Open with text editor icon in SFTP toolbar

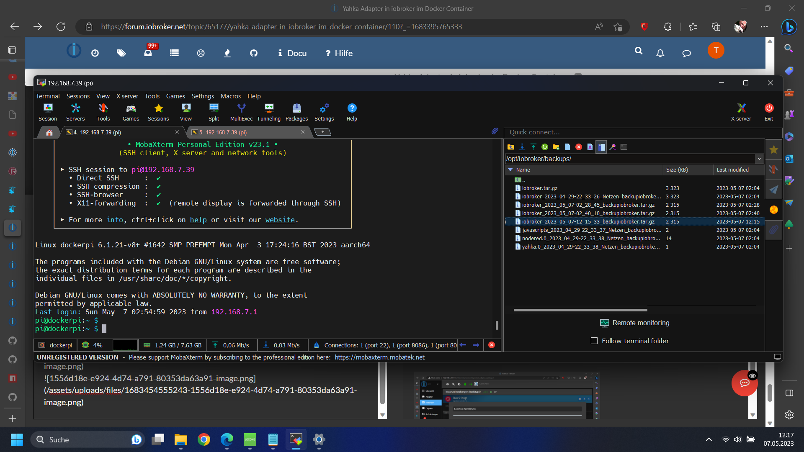pyautogui.click(x=590, y=147)
